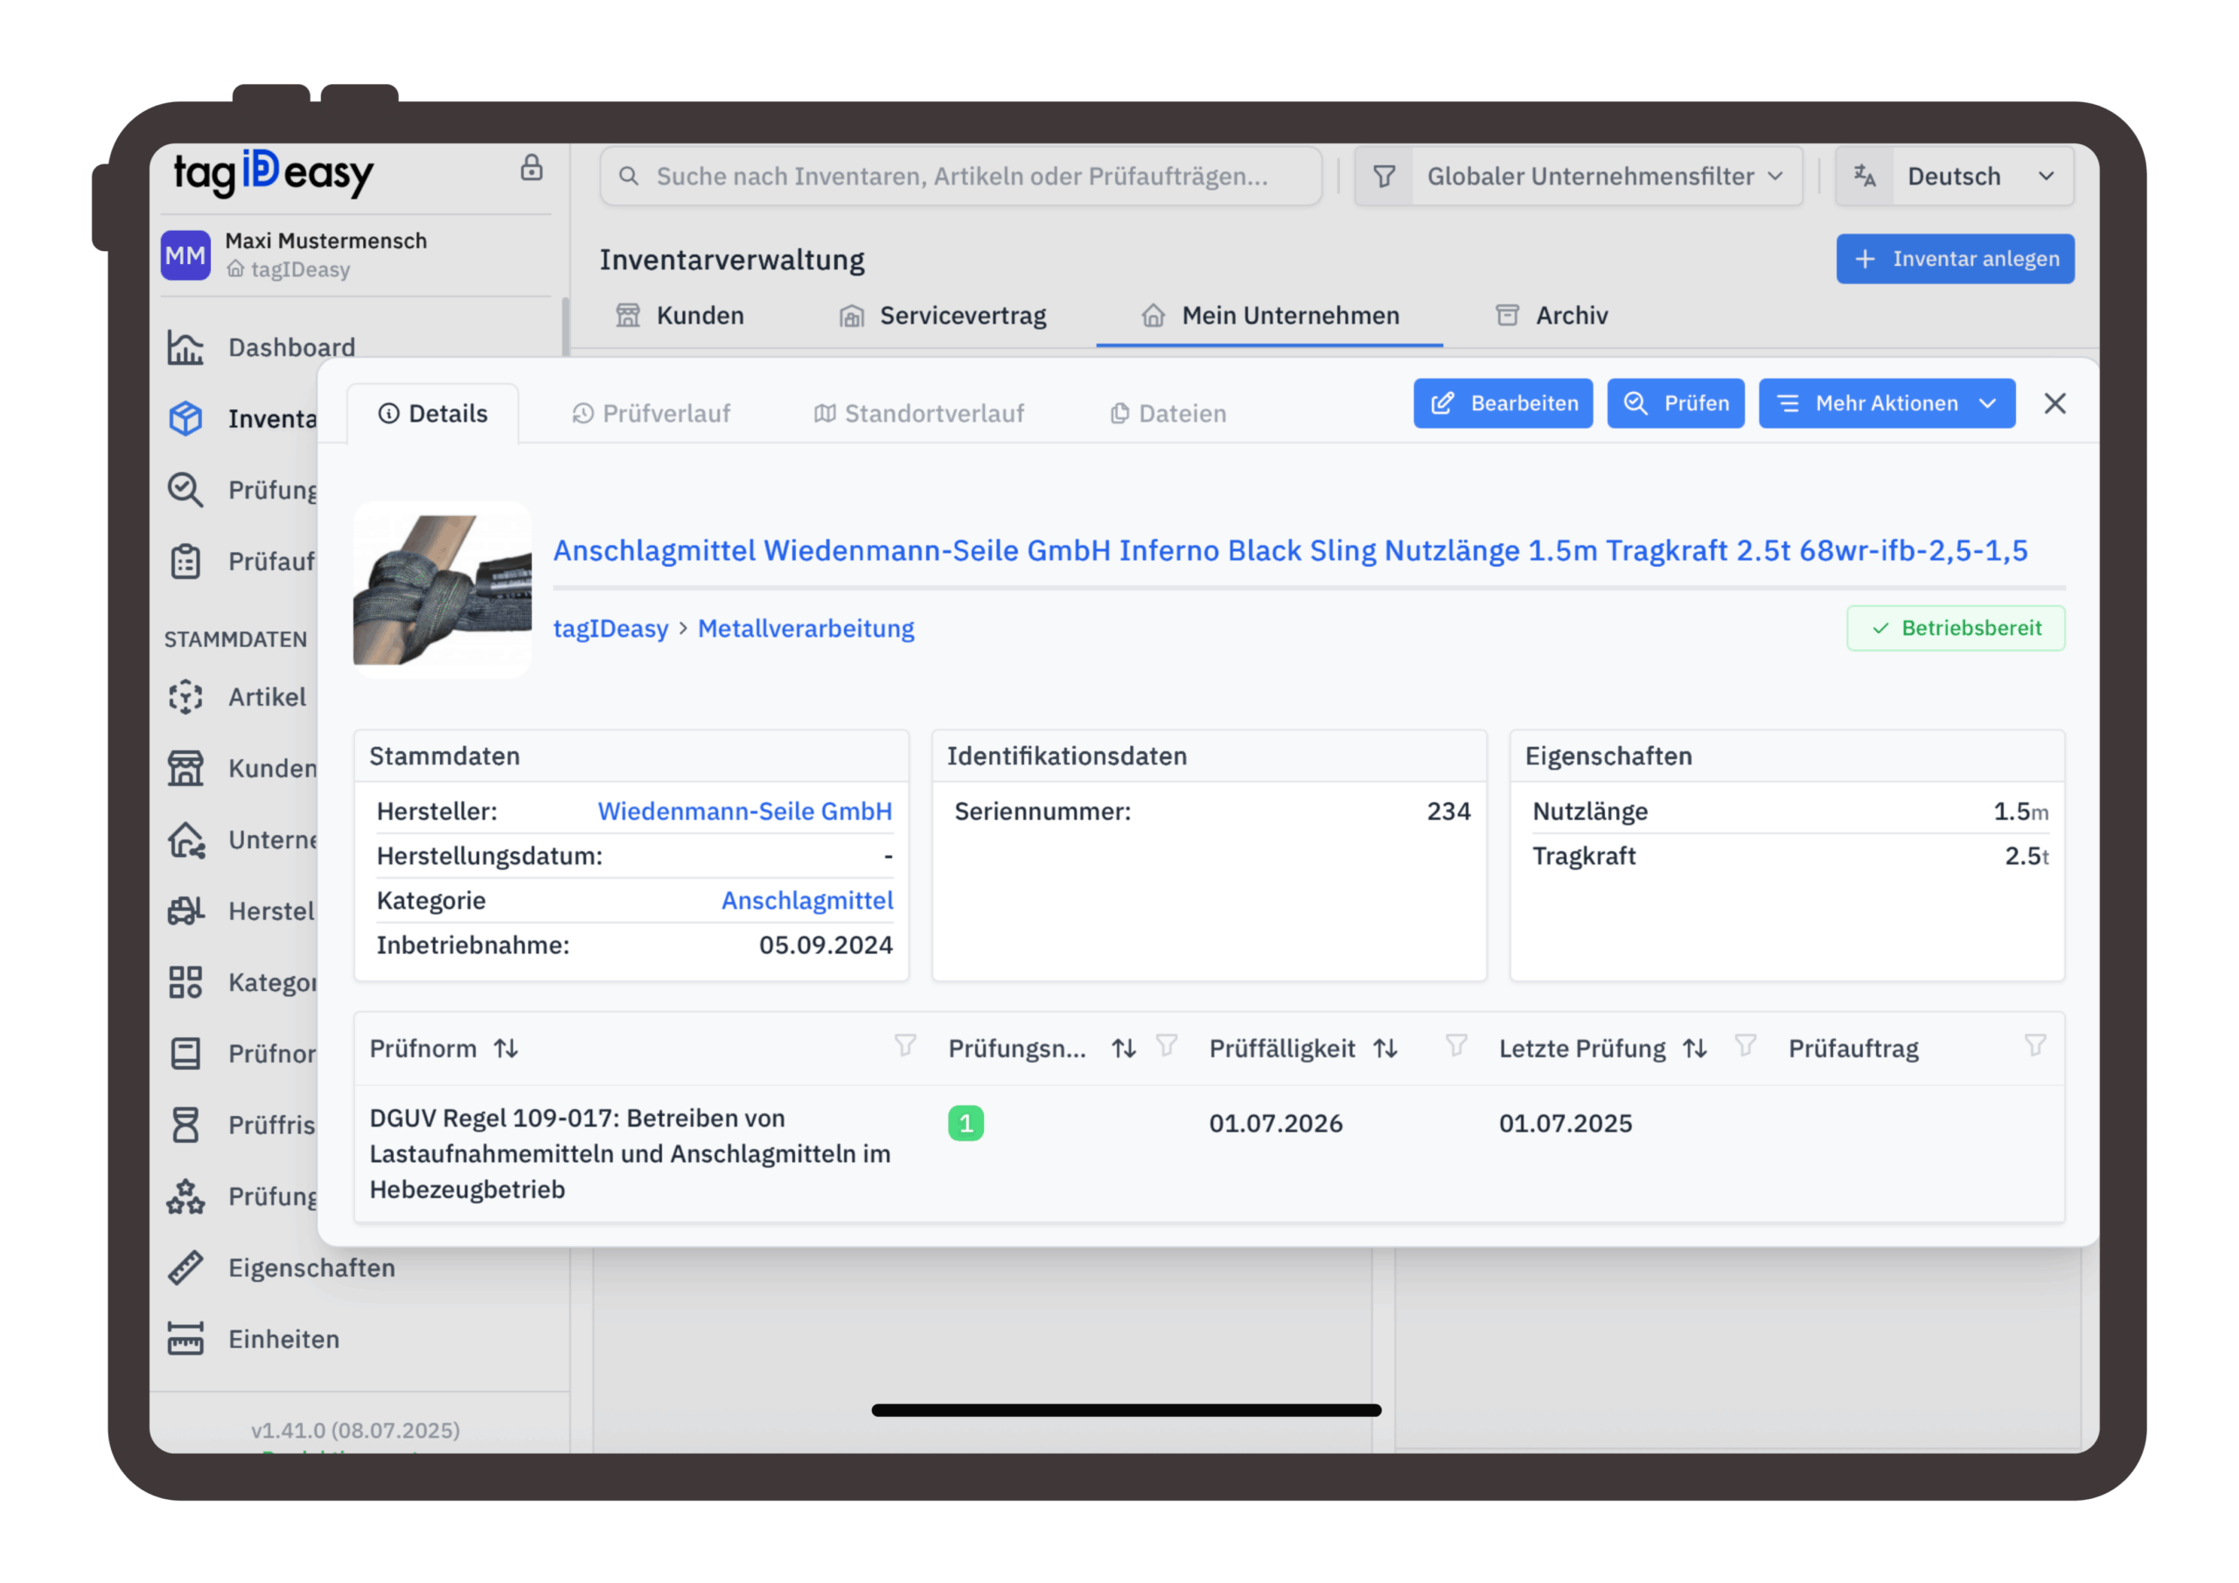This screenshot has height=1583, width=2239.
Task: Open the Archiv tab
Action: (1552, 315)
